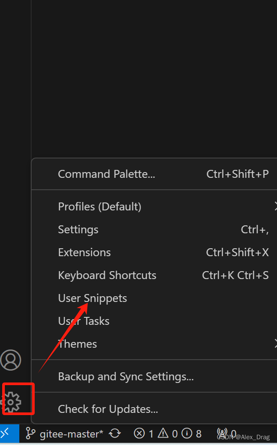This screenshot has width=277, height=445.
Task: Select User Tasks in menu
Action: [x=84, y=321]
